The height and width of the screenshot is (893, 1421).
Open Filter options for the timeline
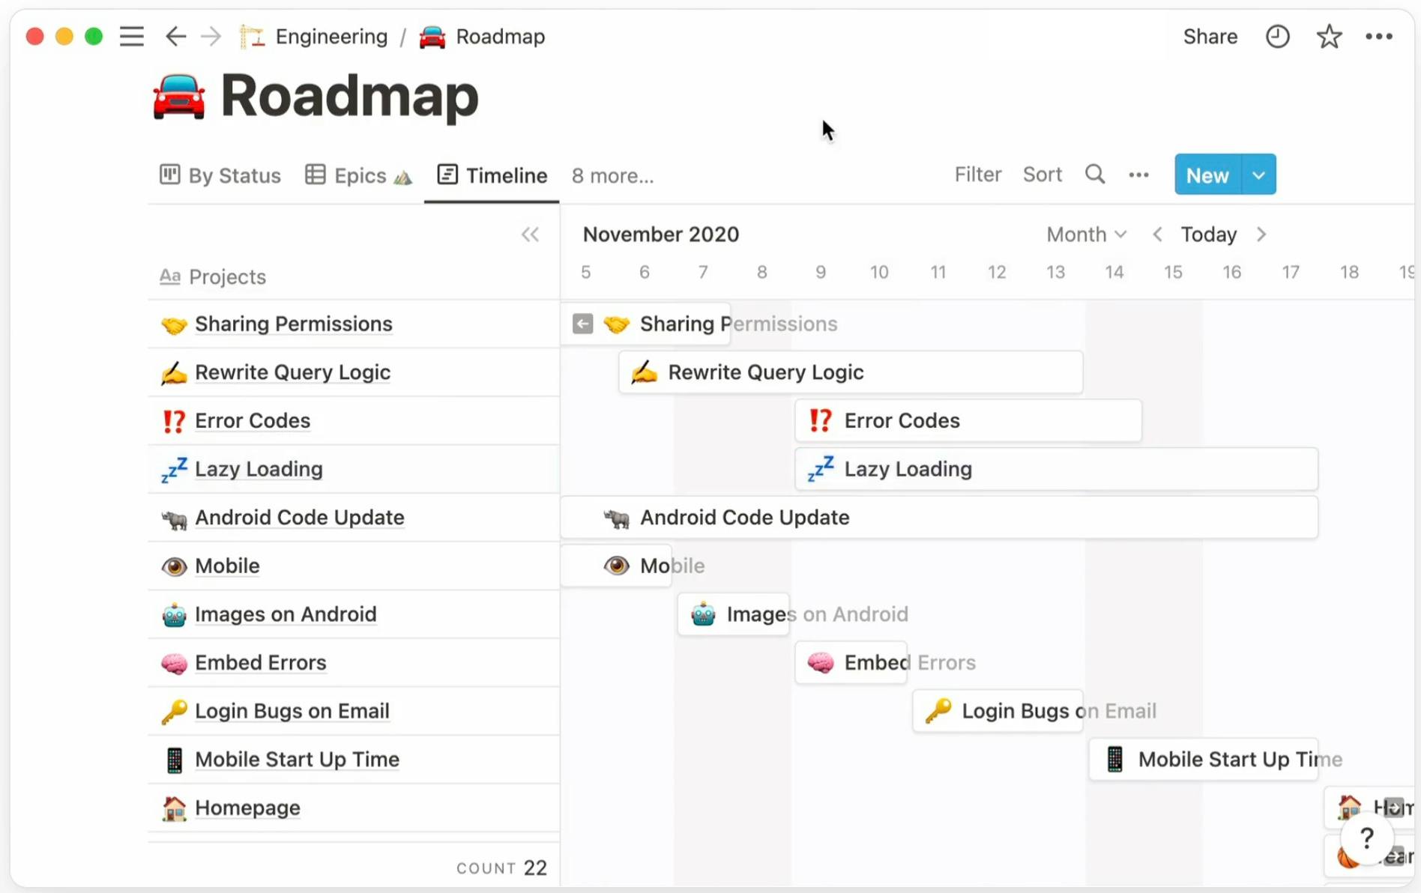[978, 174]
